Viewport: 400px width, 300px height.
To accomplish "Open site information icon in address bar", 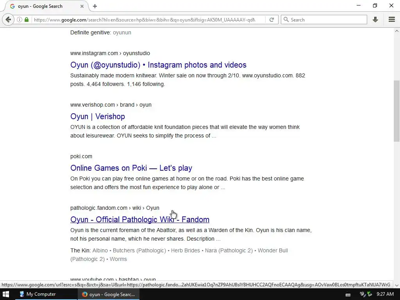I will click(20, 20).
